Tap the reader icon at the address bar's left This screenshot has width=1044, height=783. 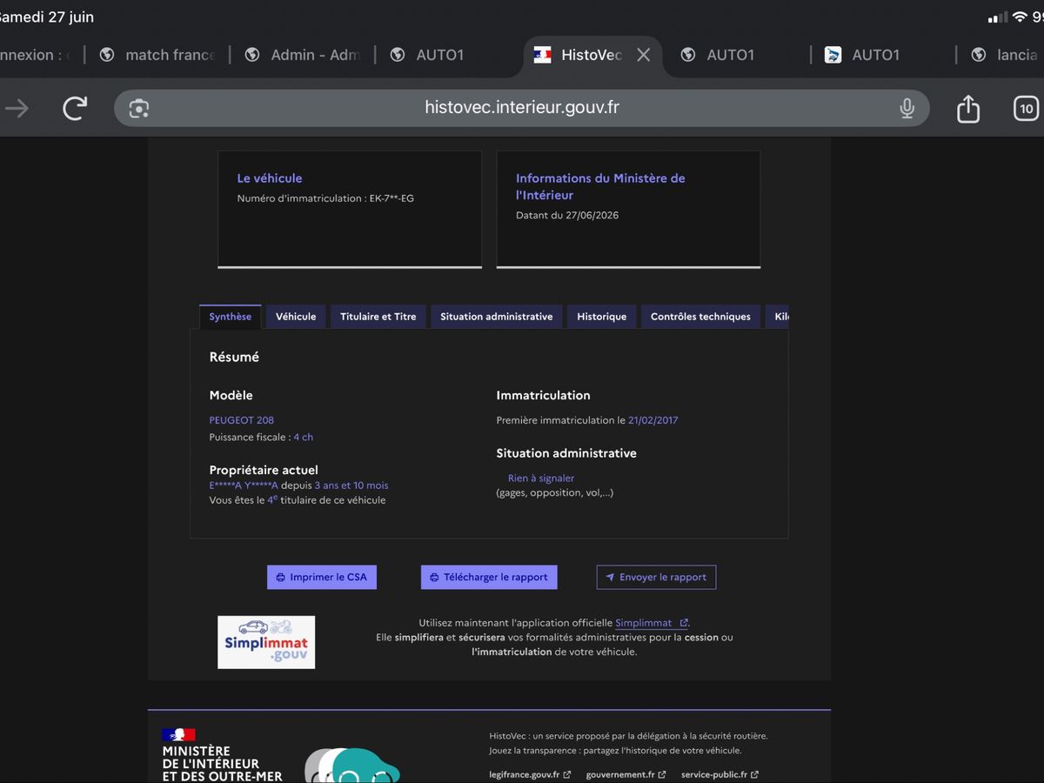[139, 108]
